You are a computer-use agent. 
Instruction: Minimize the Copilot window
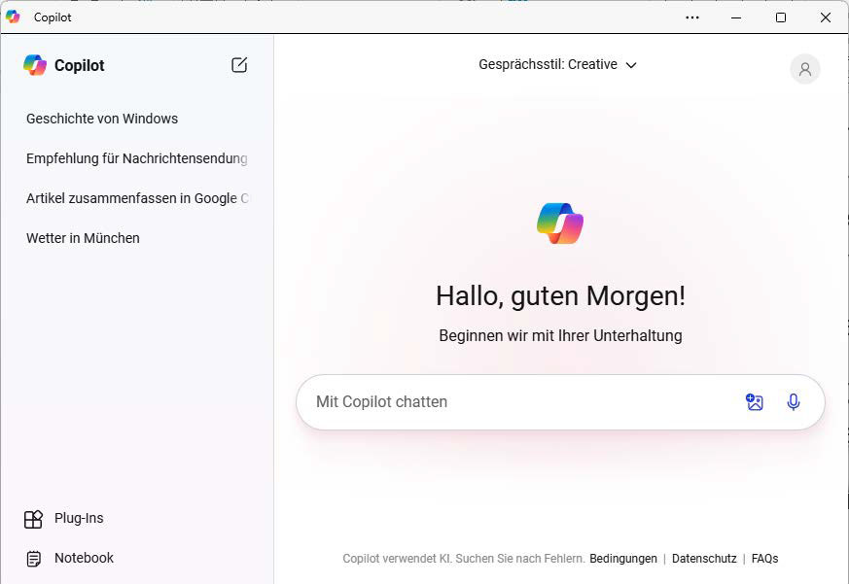click(x=736, y=17)
